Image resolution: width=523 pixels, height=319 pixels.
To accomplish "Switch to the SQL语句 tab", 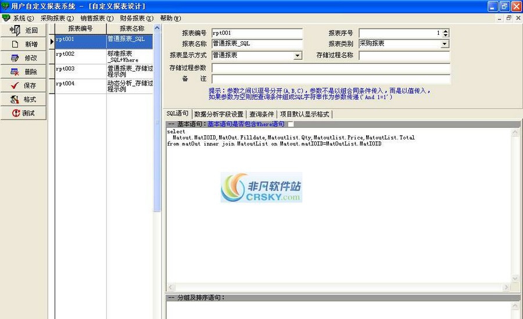I will tap(177, 114).
